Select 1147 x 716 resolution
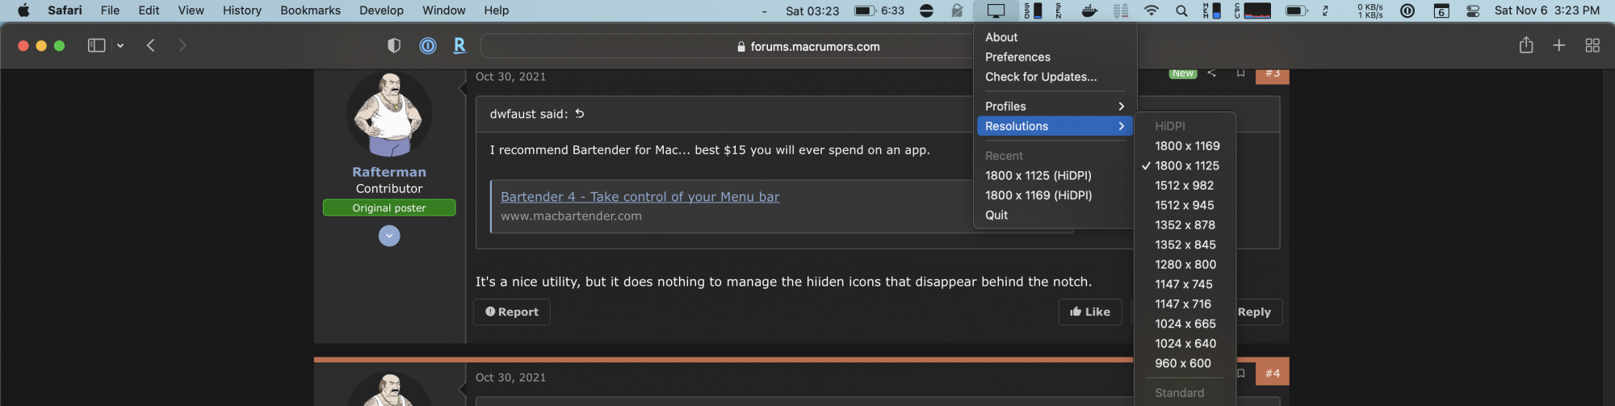 1185,304
